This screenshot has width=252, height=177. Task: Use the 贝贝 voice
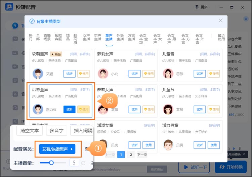point(214,145)
